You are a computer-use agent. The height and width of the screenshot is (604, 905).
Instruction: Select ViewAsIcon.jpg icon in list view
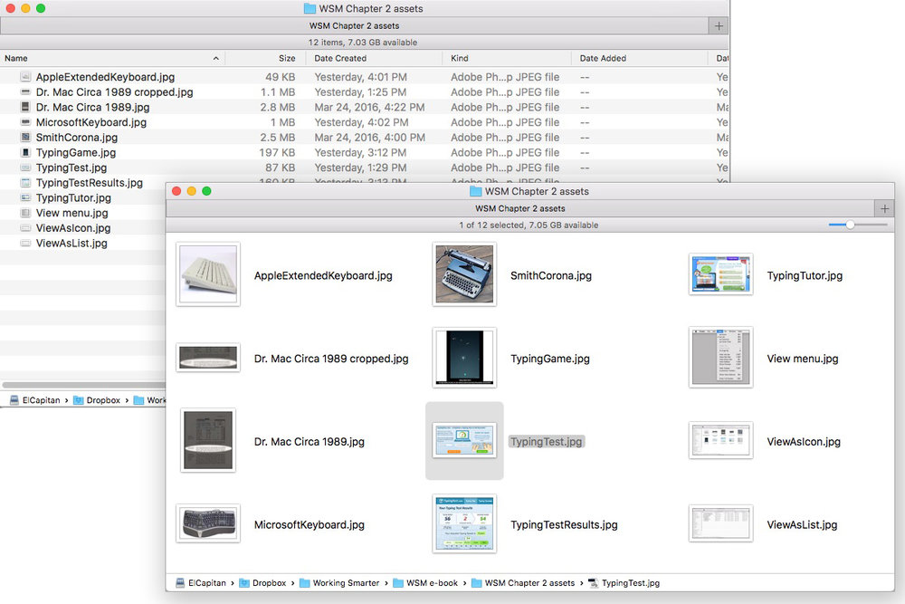tap(25, 228)
